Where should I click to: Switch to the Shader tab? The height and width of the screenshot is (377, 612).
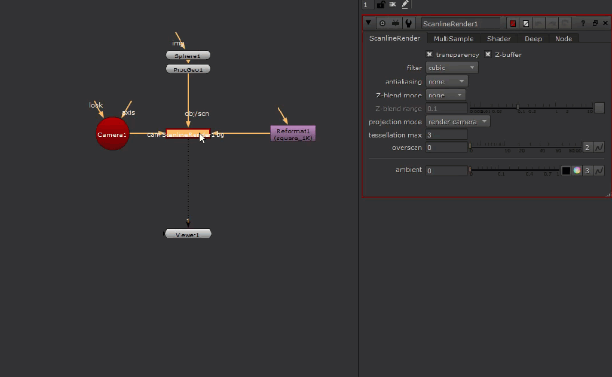(498, 39)
